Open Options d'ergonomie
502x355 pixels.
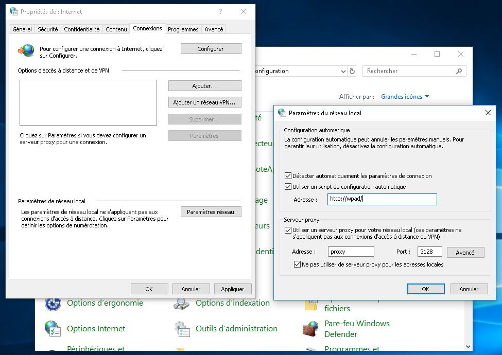pyautogui.click(x=104, y=303)
